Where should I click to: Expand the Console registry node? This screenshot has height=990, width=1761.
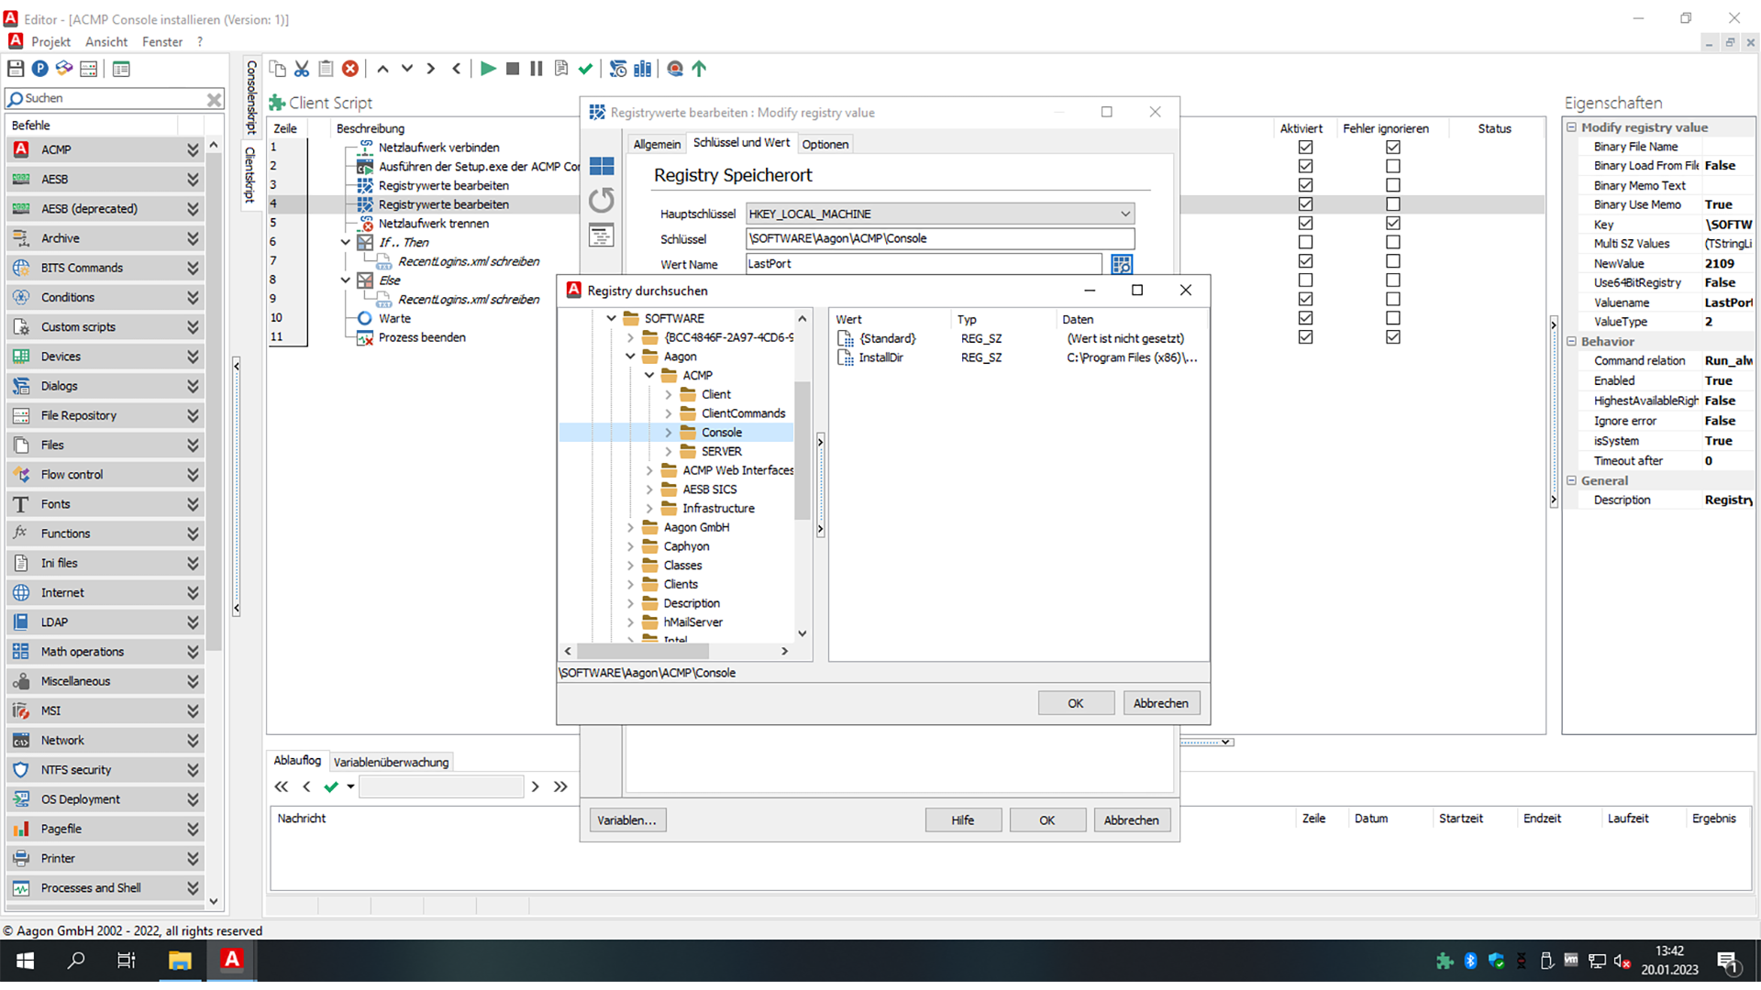tap(668, 433)
